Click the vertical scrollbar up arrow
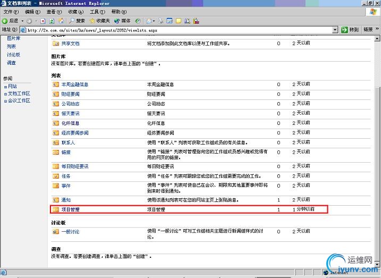Image resolution: width=381 pixels, height=278 pixels. [377, 38]
